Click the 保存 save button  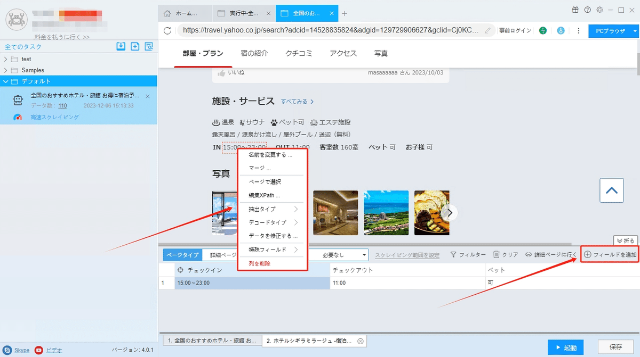[615, 347]
